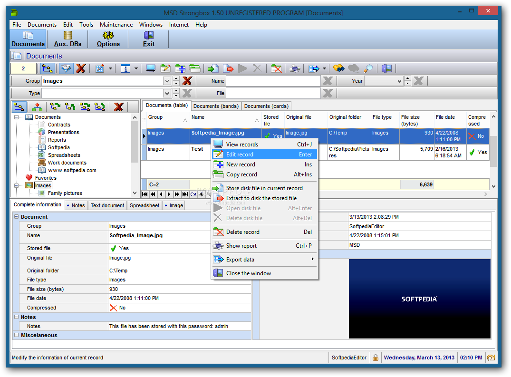Image resolution: width=511 pixels, height=377 pixels.
Task: Collapse the Notes property section
Action: (x=16, y=317)
